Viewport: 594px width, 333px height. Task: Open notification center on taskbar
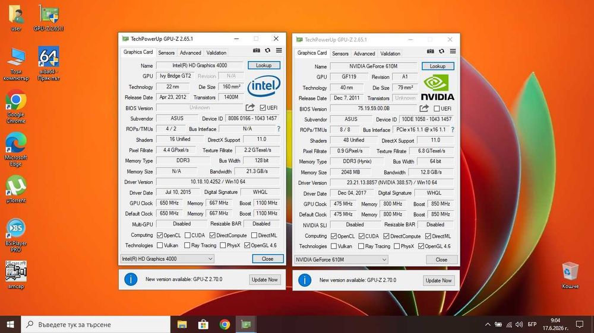coord(580,324)
